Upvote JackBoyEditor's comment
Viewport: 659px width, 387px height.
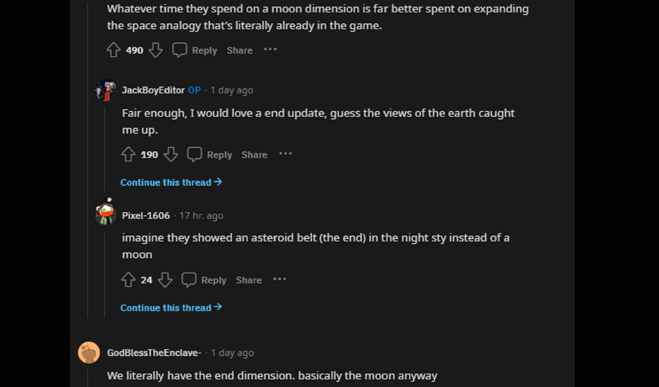point(128,155)
